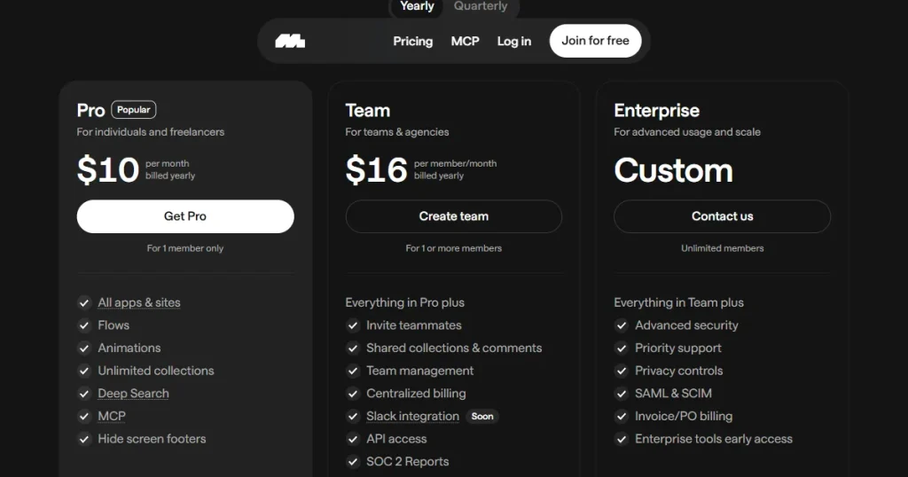
Task: Click the For 1 member only note
Action: (185, 248)
